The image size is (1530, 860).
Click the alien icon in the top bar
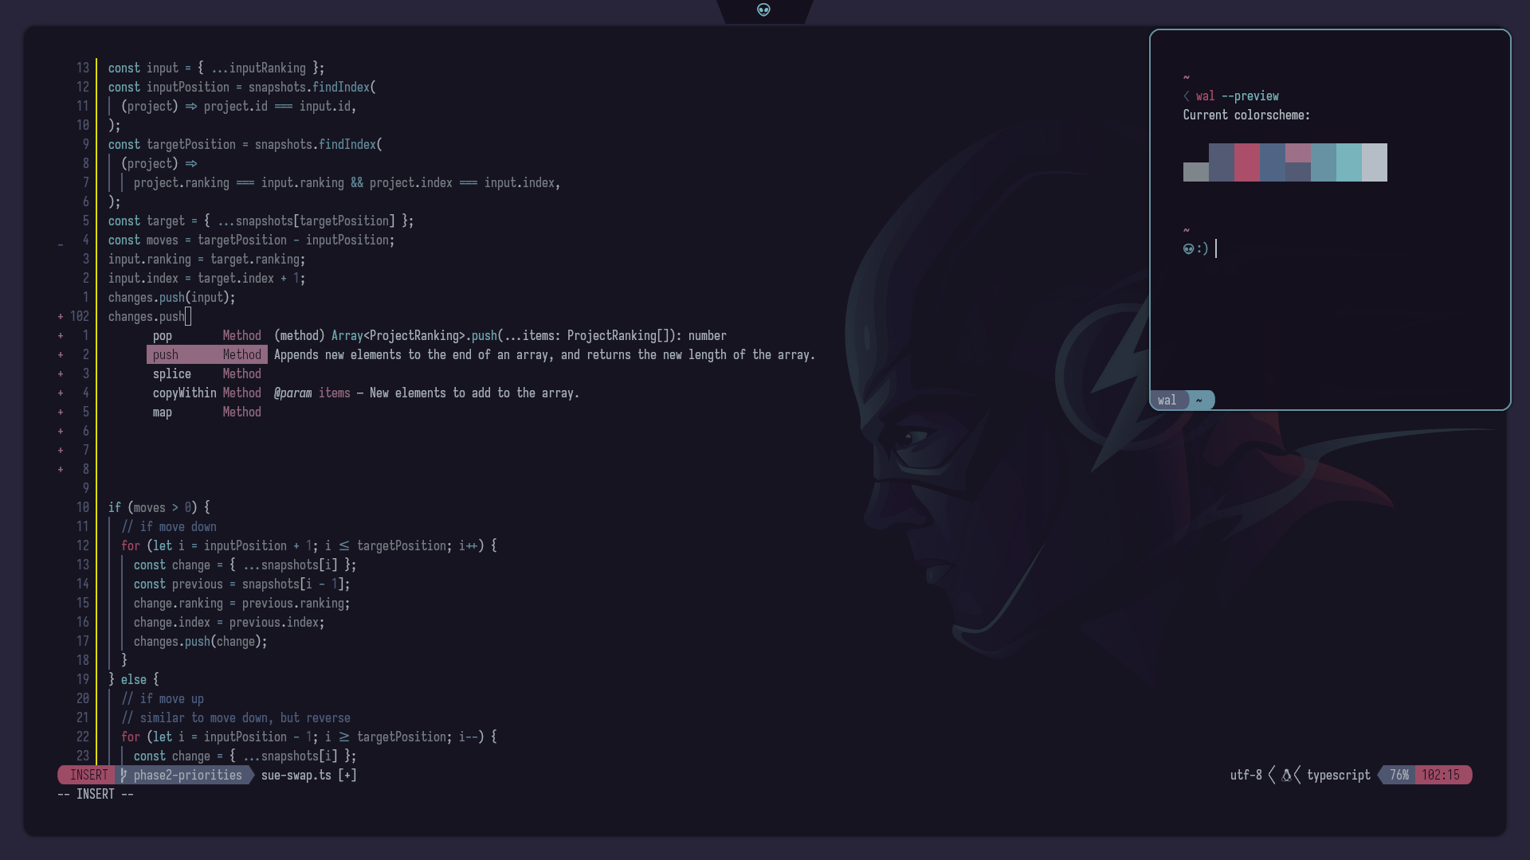(763, 10)
